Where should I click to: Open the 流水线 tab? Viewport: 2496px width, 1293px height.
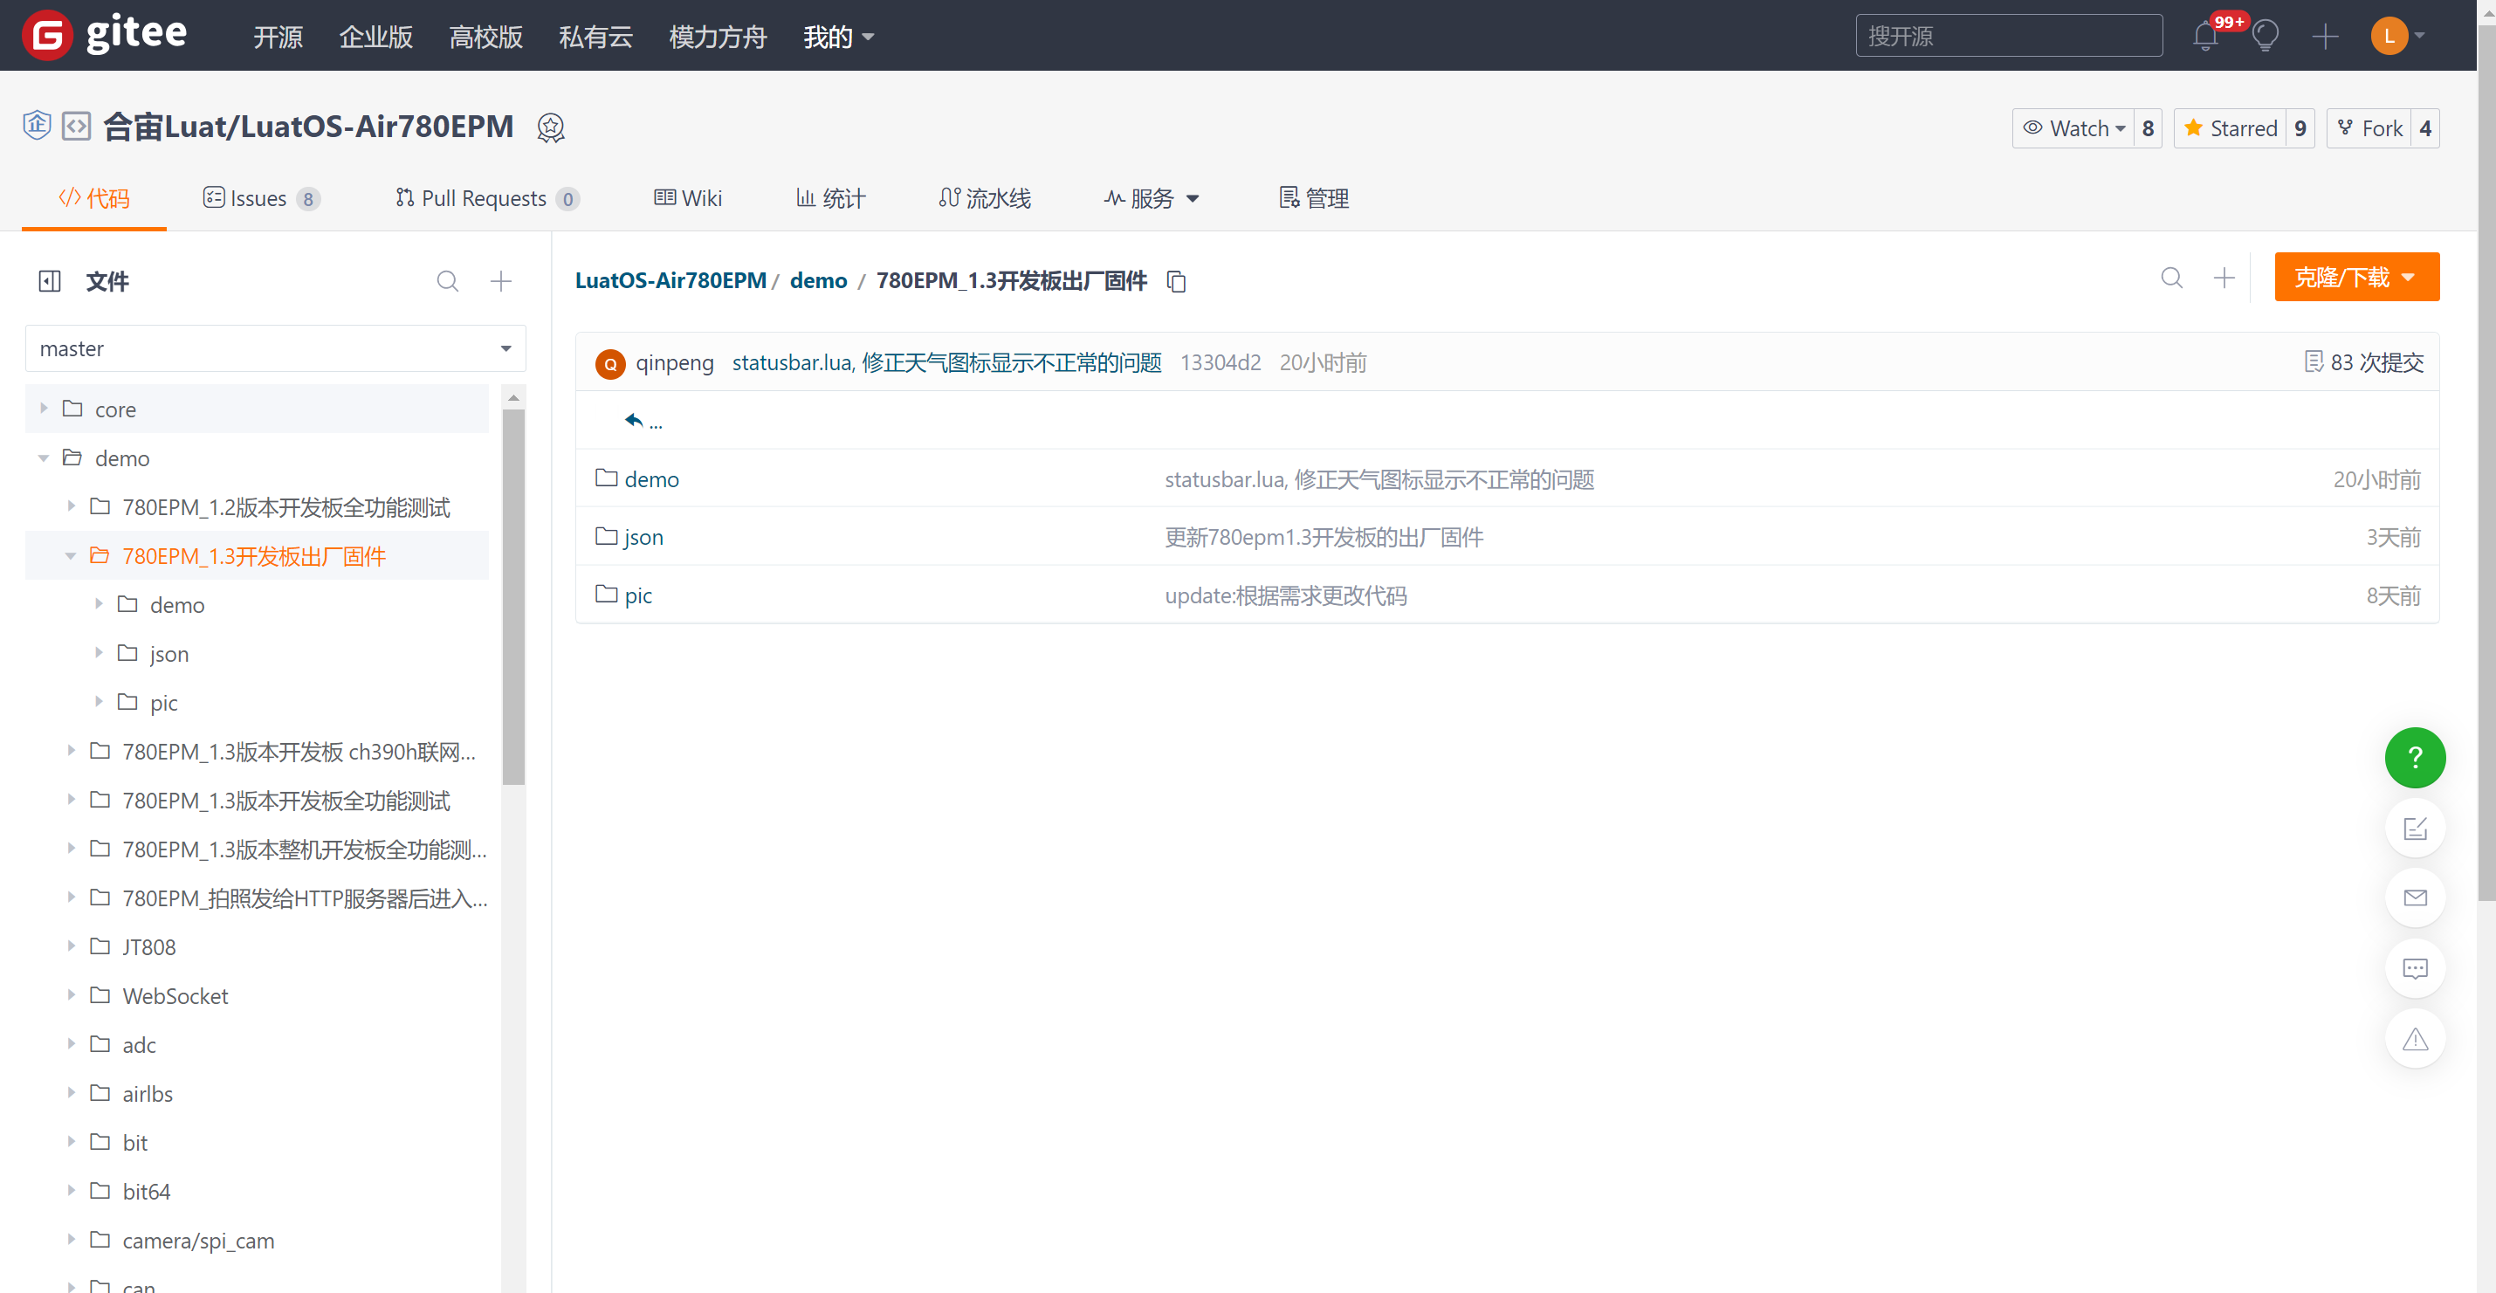(985, 199)
